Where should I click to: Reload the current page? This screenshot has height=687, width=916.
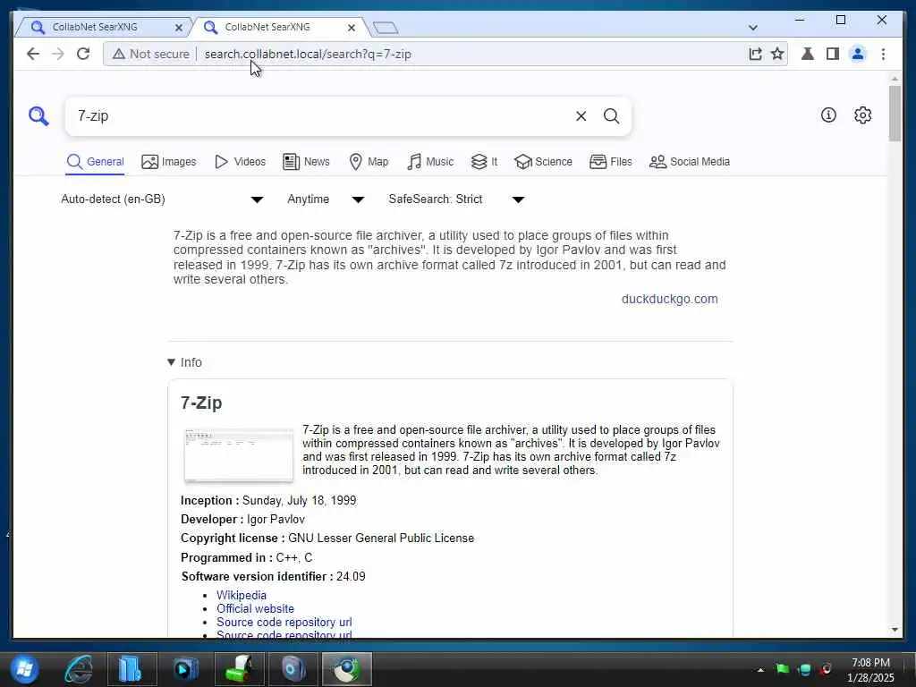[x=83, y=54]
